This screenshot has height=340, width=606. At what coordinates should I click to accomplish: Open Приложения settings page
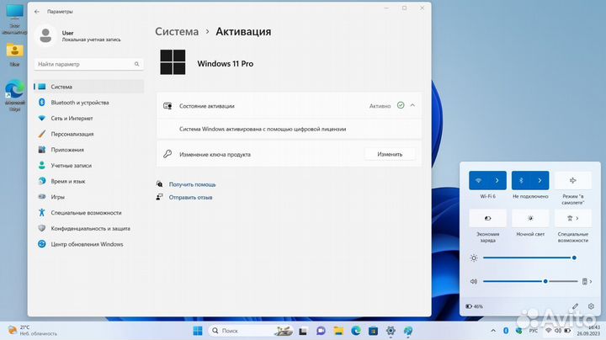click(x=88, y=150)
